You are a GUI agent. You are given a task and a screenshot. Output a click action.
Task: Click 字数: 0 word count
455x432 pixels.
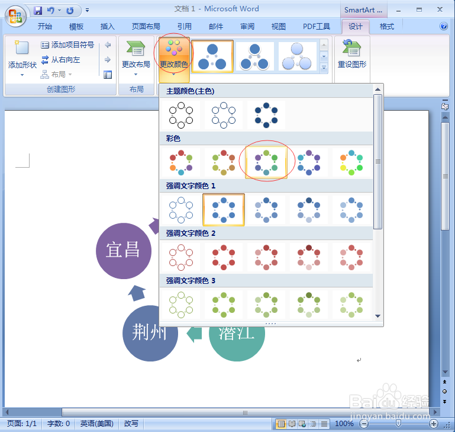pos(59,424)
